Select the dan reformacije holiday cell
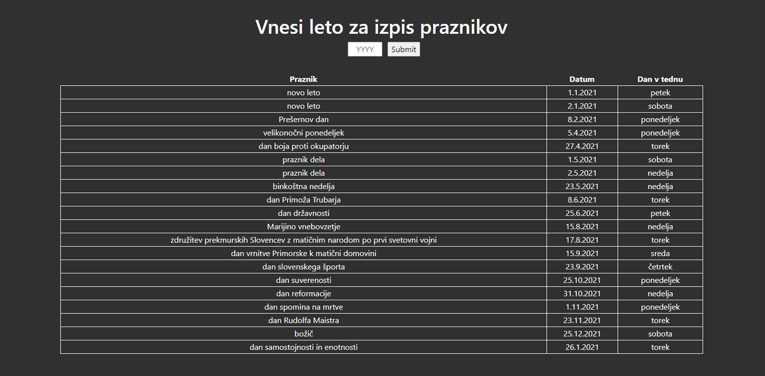 [x=303, y=294]
